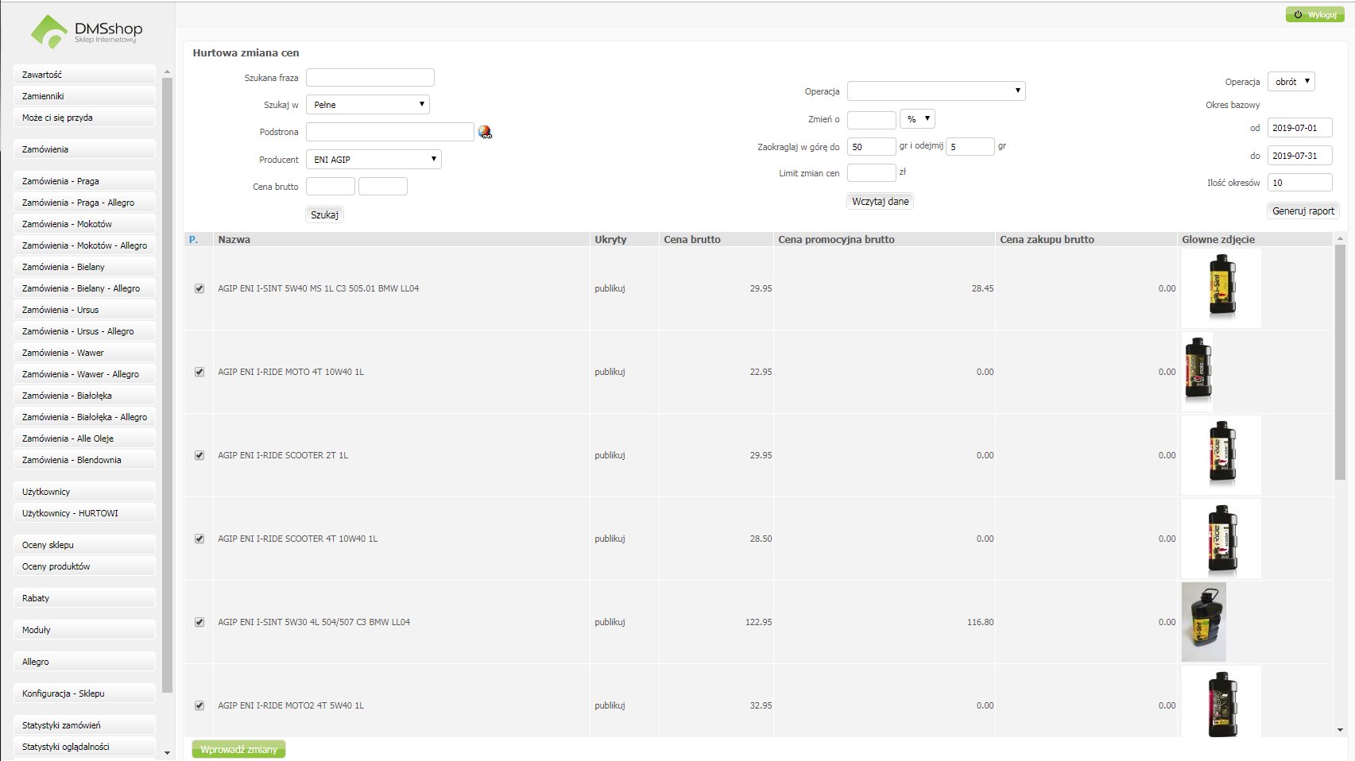This screenshot has height=761, width=1355.
Task: Open Użytkownicy - HURTOWI
Action: pyautogui.click(x=84, y=513)
